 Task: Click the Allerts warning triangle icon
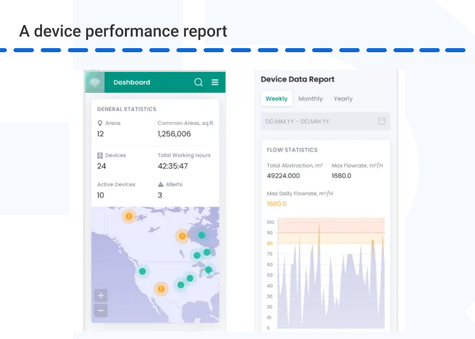point(161,184)
